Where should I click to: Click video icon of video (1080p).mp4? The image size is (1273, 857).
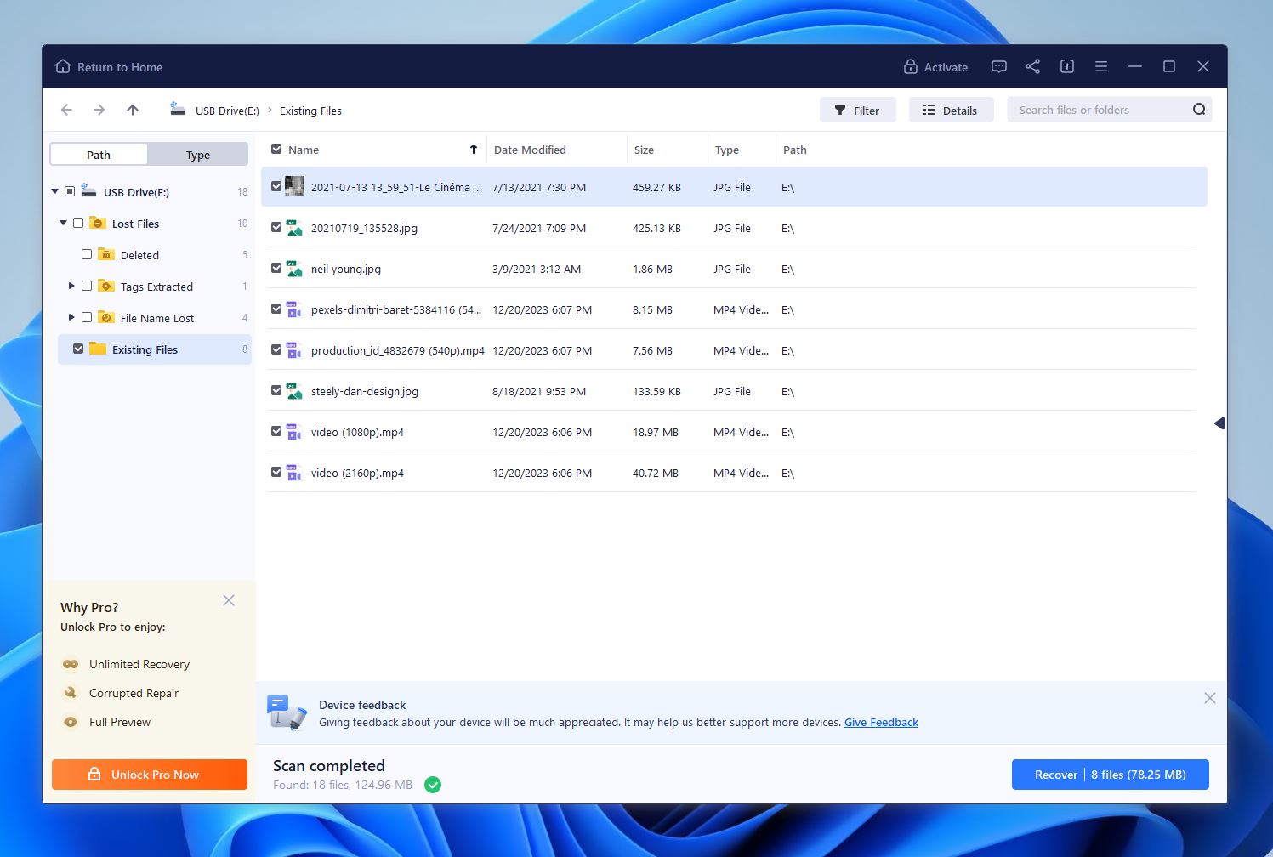tap(294, 432)
